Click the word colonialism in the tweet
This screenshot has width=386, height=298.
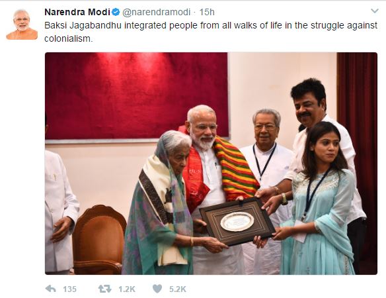pyautogui.click(x=69, y=38)
